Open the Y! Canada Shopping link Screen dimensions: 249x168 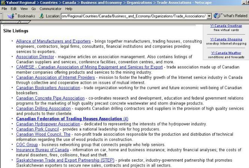[226, 39]
